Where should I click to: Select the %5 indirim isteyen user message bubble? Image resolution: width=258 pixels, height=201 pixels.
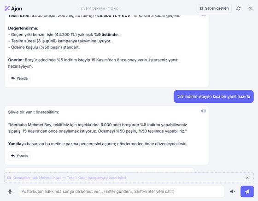tap(214, 96)
